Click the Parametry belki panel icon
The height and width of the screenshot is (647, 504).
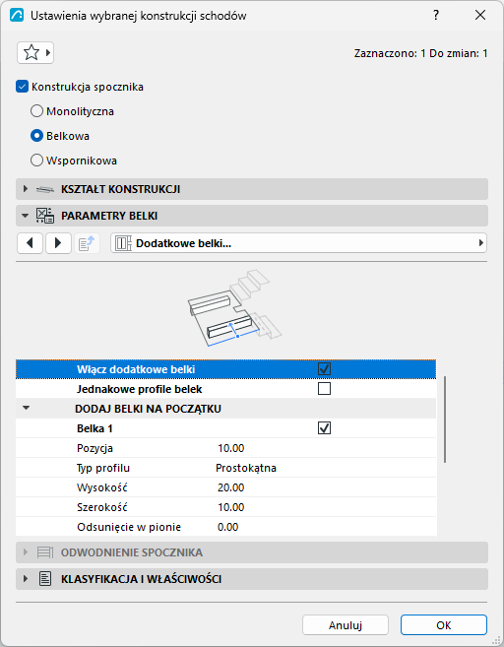click(45, 216)
